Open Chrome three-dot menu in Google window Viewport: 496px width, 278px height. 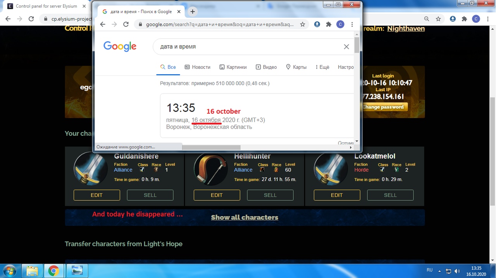click(x=352, y=24)
